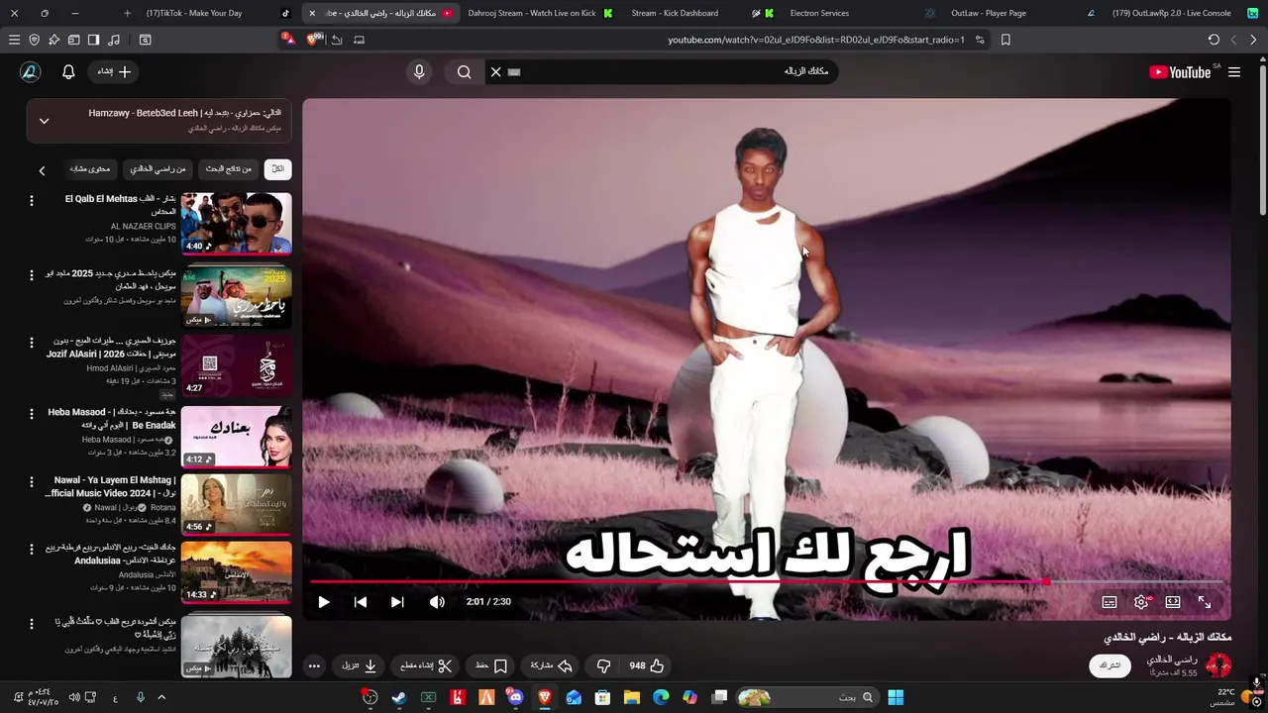Skip to the previous video in playlist
Screen dimensions: 1268x713
click(361, 602)
